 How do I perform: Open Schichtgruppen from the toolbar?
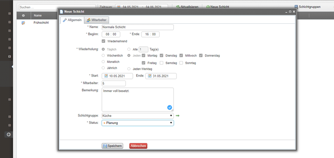[x=308, y=7]
